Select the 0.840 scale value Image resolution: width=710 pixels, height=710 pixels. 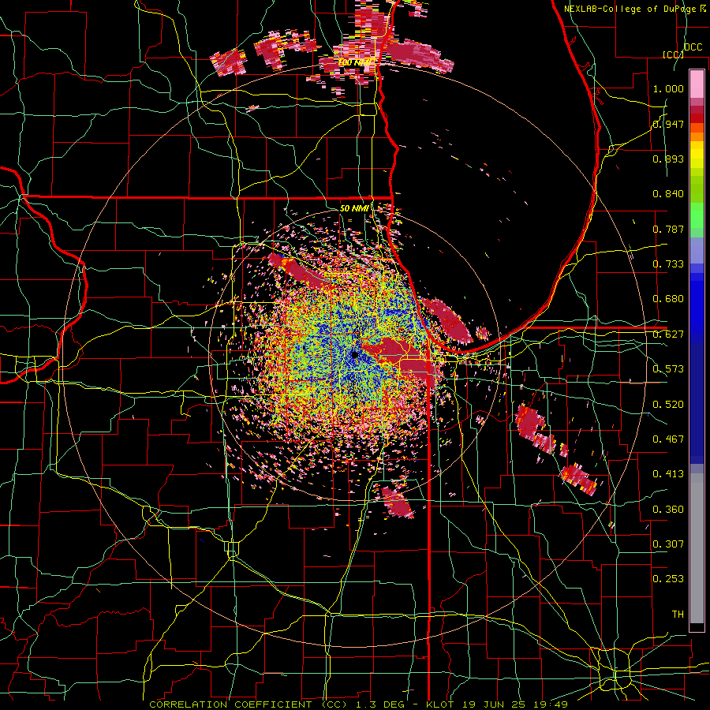pos(668,194)
